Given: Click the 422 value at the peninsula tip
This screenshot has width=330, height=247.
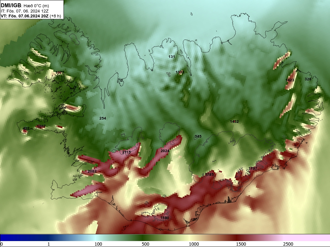Looking at the screenshot, I should (x=26, y=128).
